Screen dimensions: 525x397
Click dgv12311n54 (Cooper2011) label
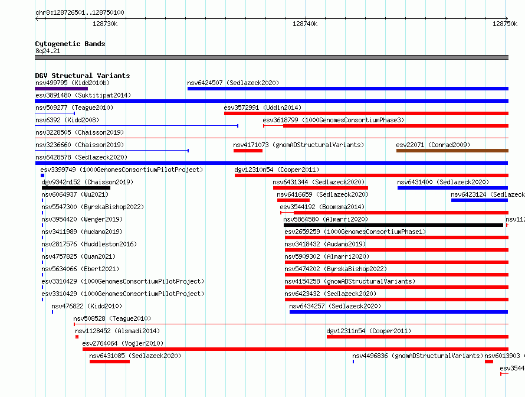coord(369,331)
